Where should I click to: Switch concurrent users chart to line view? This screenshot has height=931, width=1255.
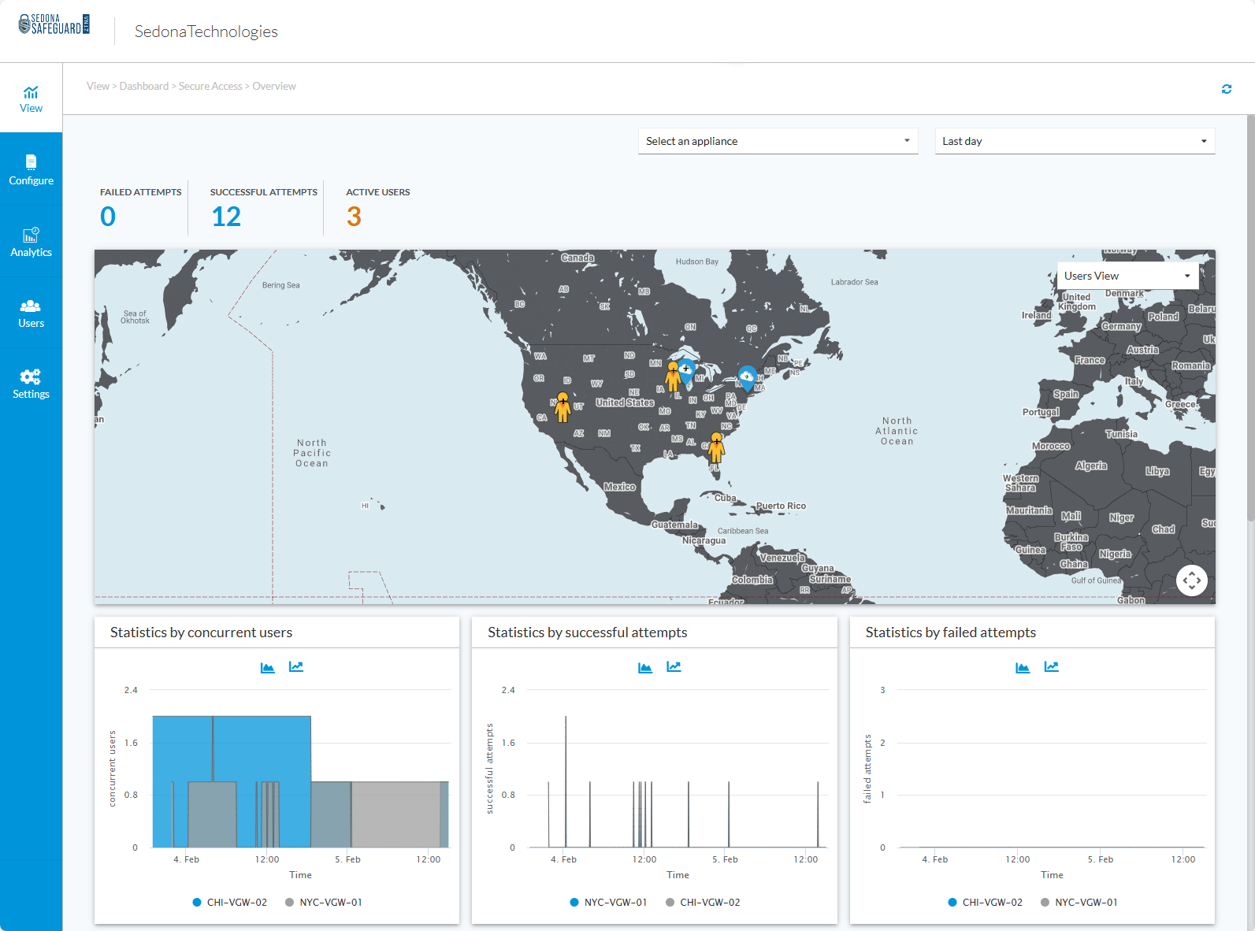click(296, 666)
